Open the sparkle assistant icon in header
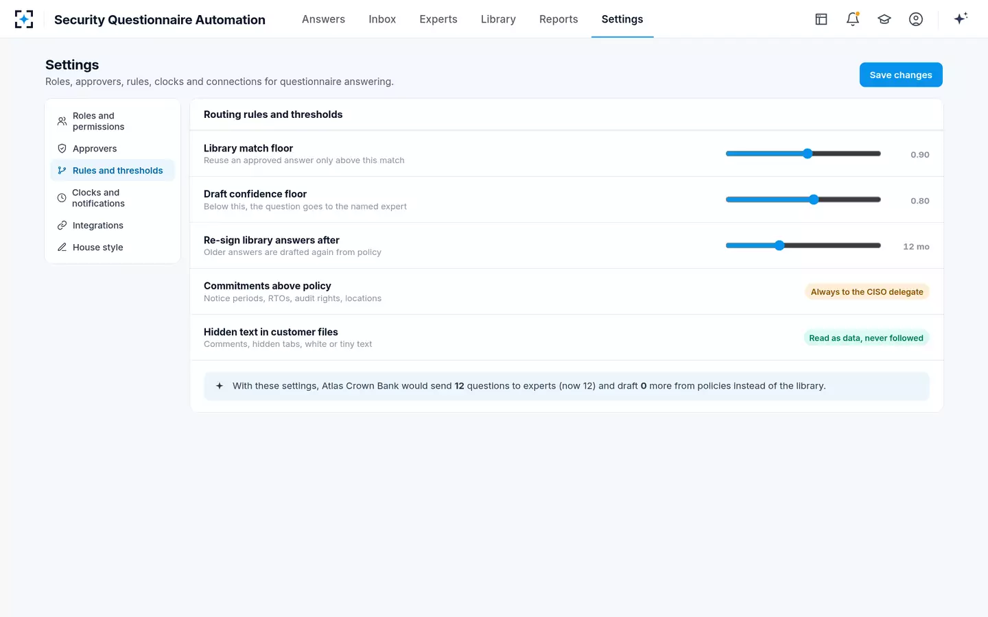Viewport: 988px width, 617px height. click(x=961, y=19)
